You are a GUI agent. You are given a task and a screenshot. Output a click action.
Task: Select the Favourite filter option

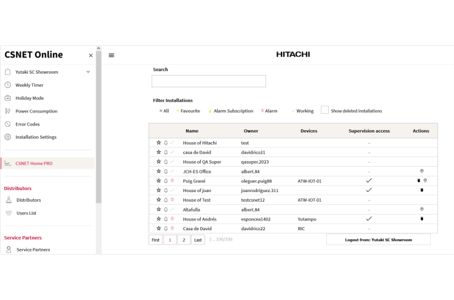(x=189, y=111)
